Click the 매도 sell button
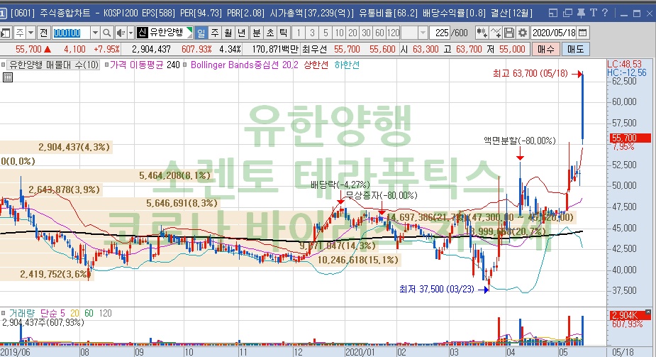656x357 pixels. coord(575,50)
